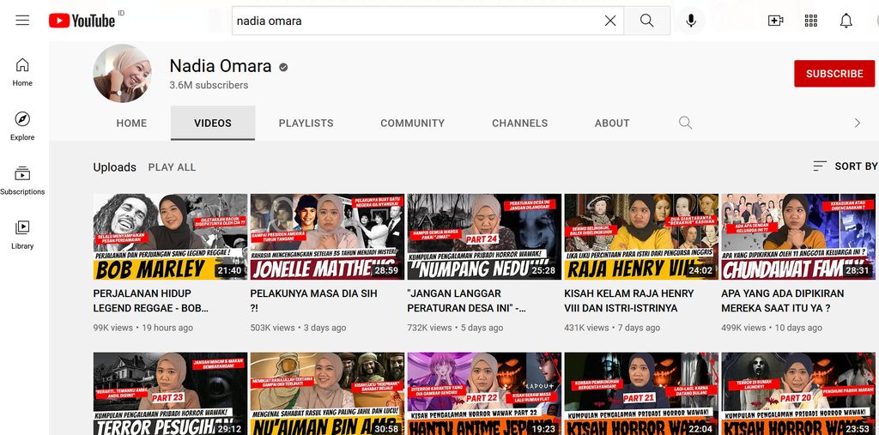Open the COMMUNITY tab
The height and width of the screenshot is (435, 879).
(x=413, y=124)
